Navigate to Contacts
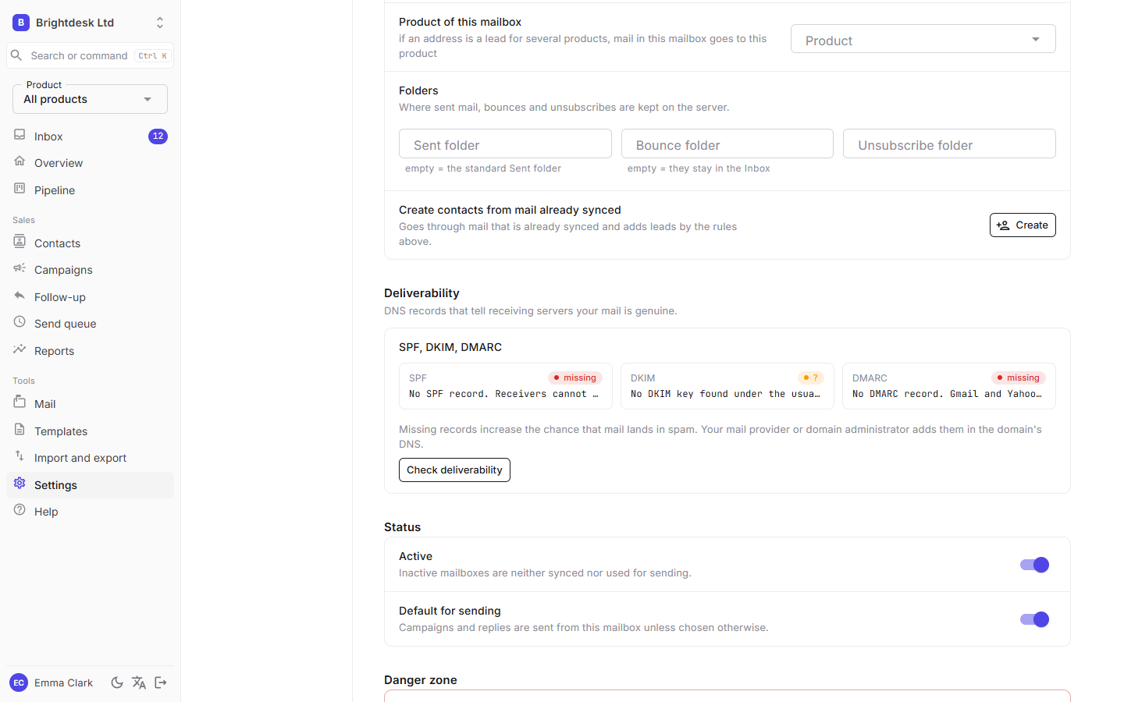 point(90,243)
